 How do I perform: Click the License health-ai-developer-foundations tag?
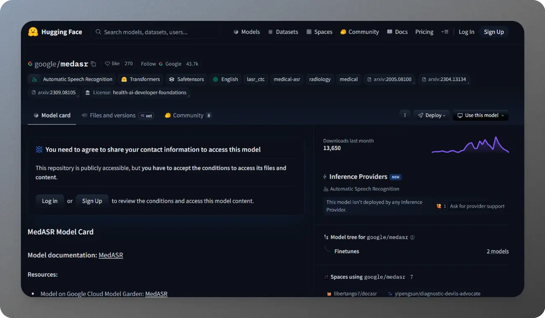136,93
